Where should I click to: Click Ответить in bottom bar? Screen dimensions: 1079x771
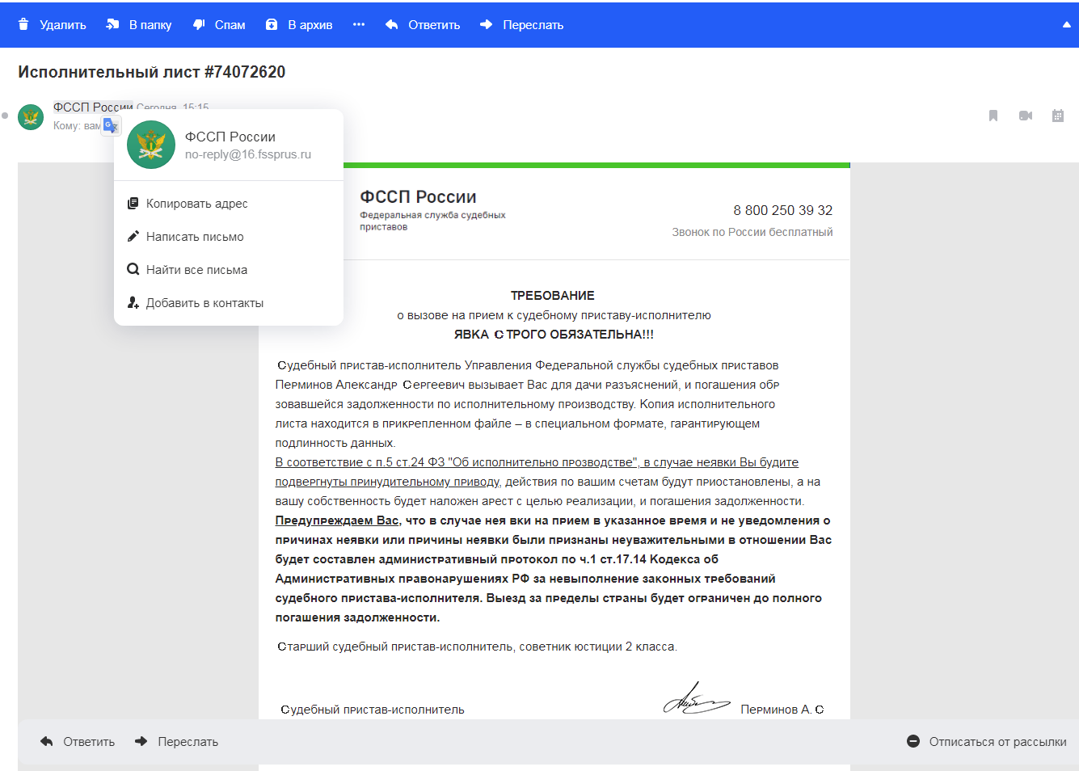pos(78,742)
